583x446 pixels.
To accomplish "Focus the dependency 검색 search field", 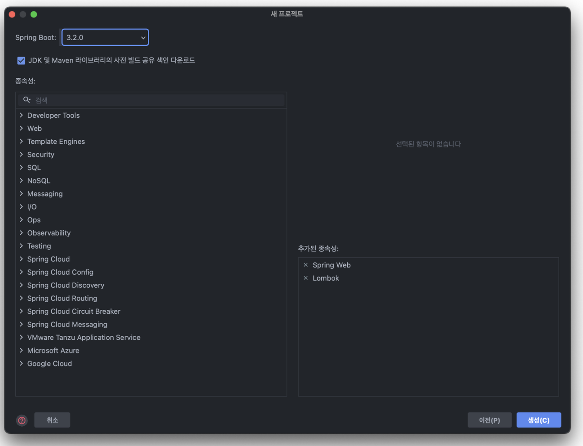I will point(151,100).
